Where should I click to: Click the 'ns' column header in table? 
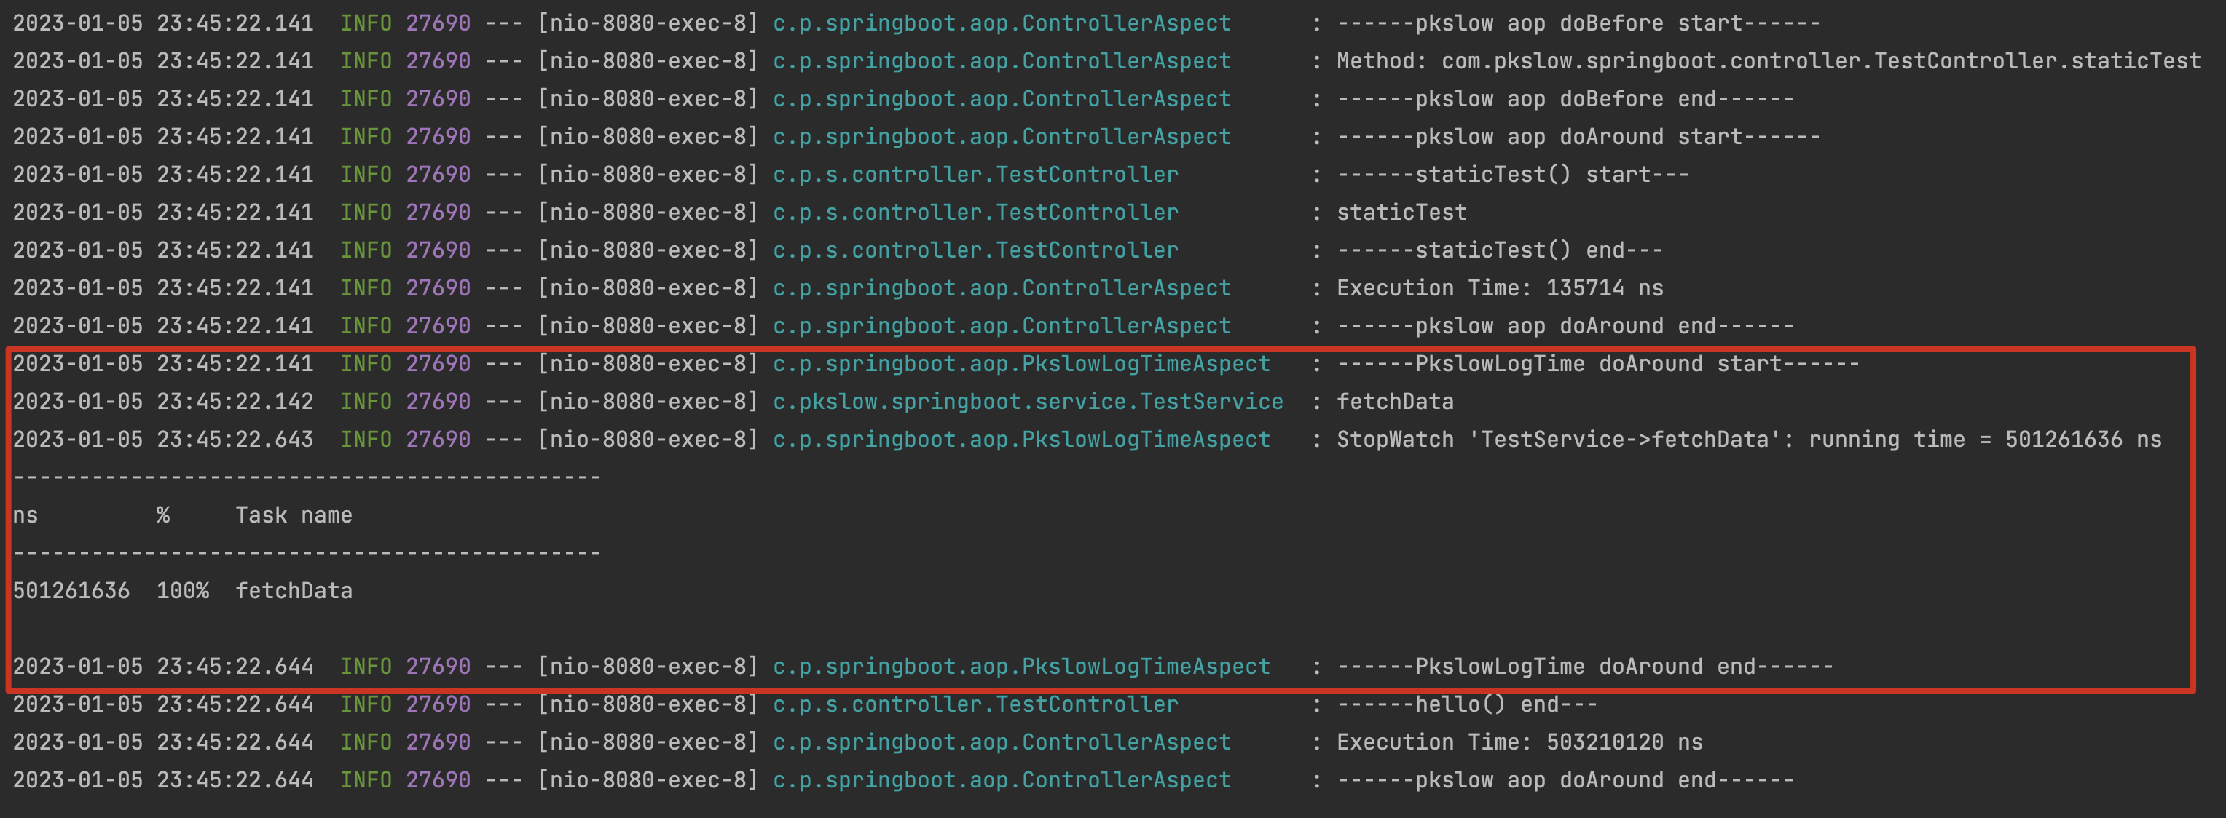(25, 516)
